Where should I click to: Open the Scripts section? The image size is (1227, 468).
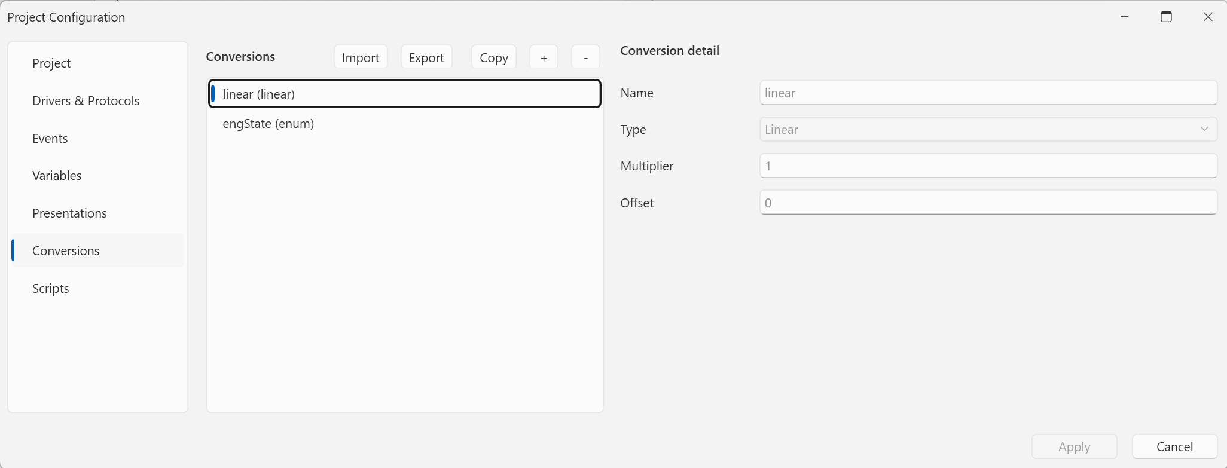click(97, 289)
